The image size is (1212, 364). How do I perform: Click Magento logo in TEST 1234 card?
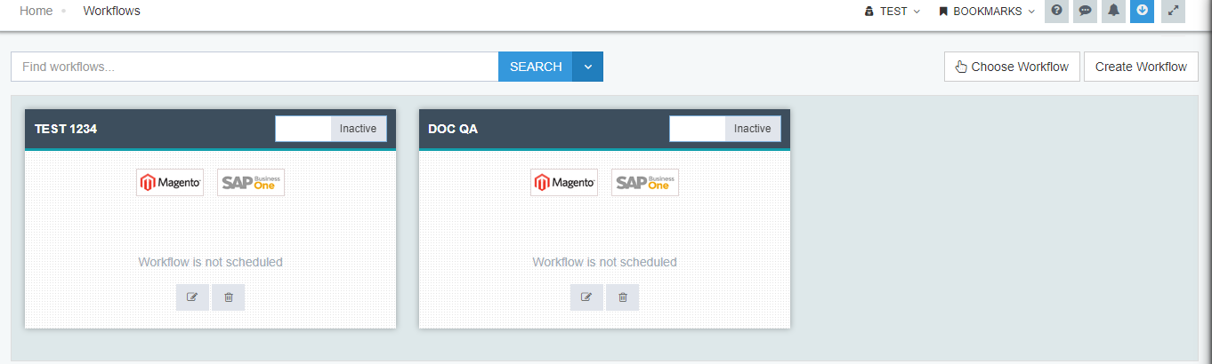[170, 183]
